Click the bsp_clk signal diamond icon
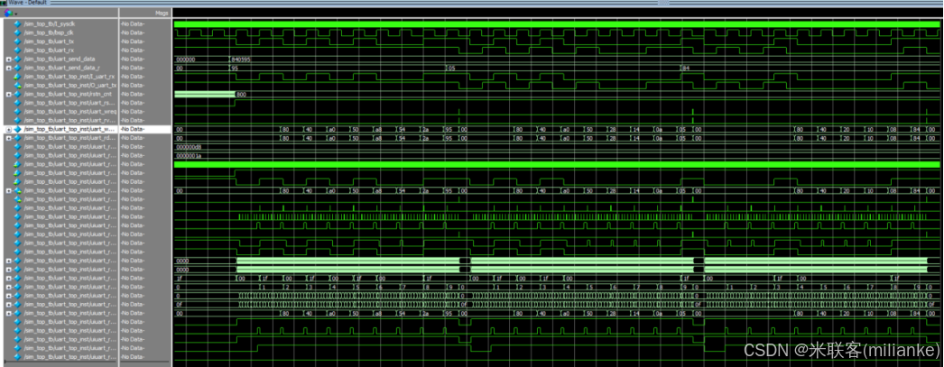 pos(17,32)
